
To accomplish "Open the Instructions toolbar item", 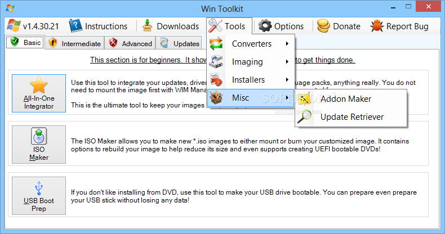I will (99, 26).
